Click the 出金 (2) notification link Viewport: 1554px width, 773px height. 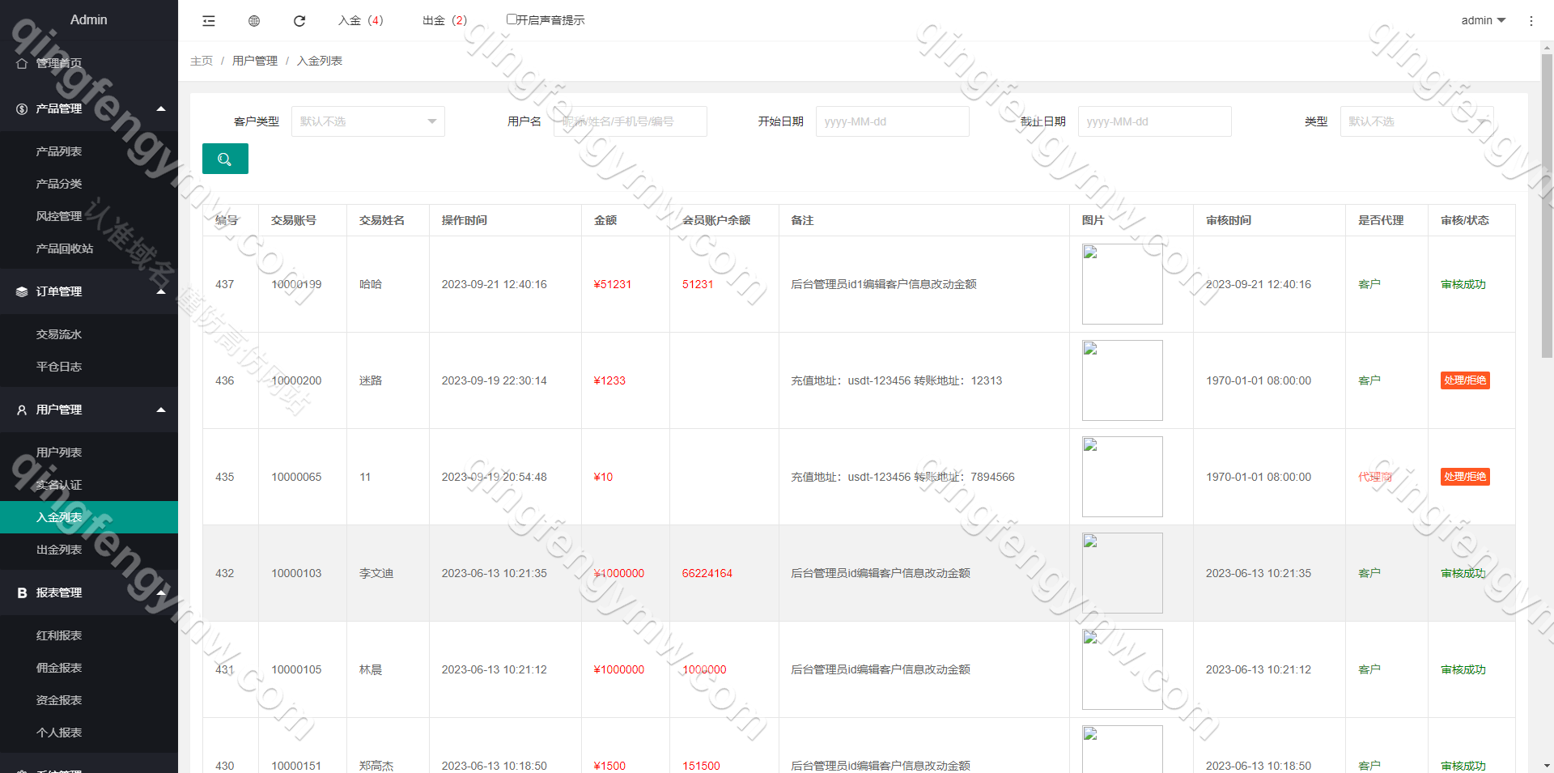[445, 20]
